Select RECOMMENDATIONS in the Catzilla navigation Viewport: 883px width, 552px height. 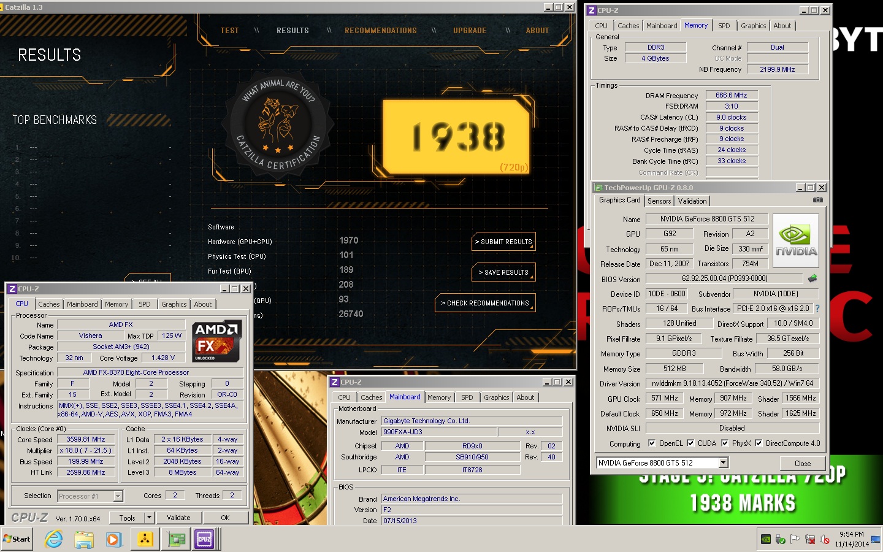[x=381, y=31]
